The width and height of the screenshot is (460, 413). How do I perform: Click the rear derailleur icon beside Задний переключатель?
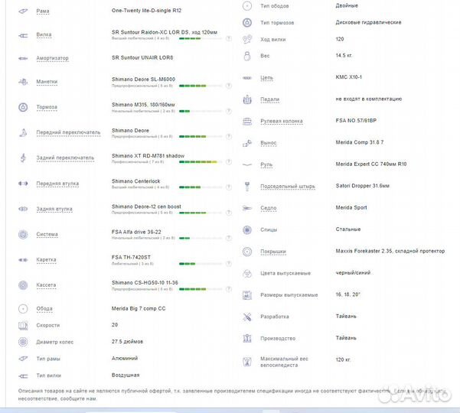point(21,158)
